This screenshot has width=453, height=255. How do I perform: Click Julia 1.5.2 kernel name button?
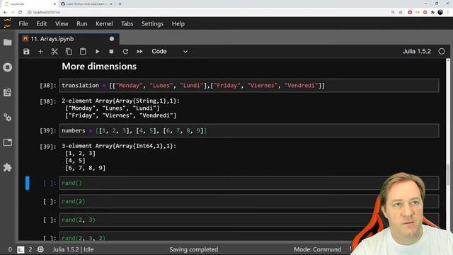[417, 52]
